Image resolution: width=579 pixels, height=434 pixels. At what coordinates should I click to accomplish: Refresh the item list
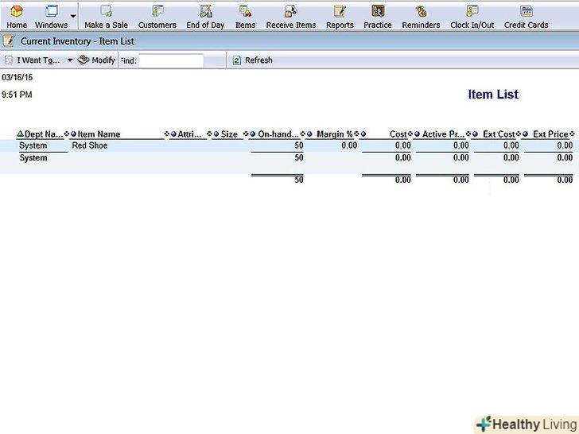pos(253,60)
